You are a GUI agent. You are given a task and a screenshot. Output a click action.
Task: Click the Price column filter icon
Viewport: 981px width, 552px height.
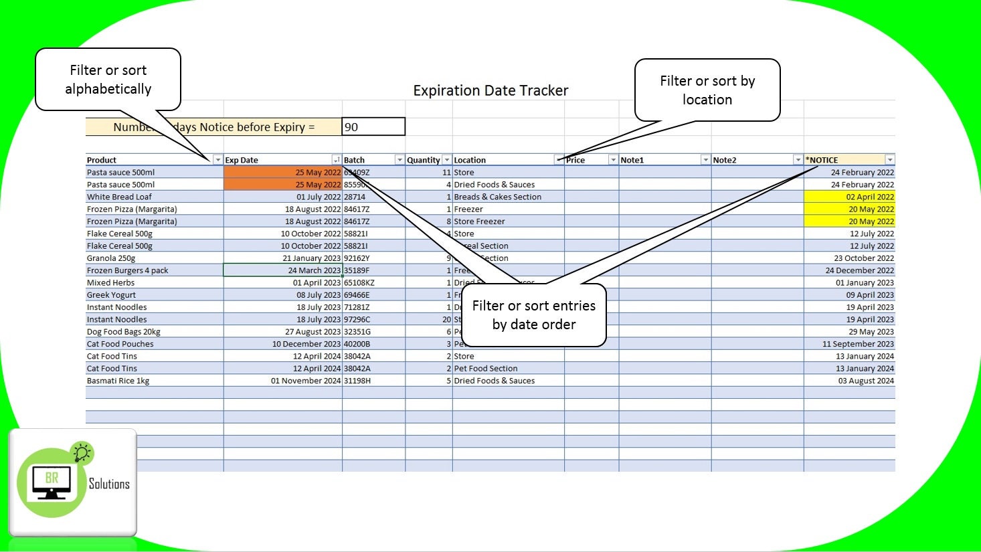click(x=612, y=159)
